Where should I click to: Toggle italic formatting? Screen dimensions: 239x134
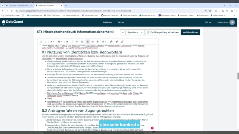(72, 42)
